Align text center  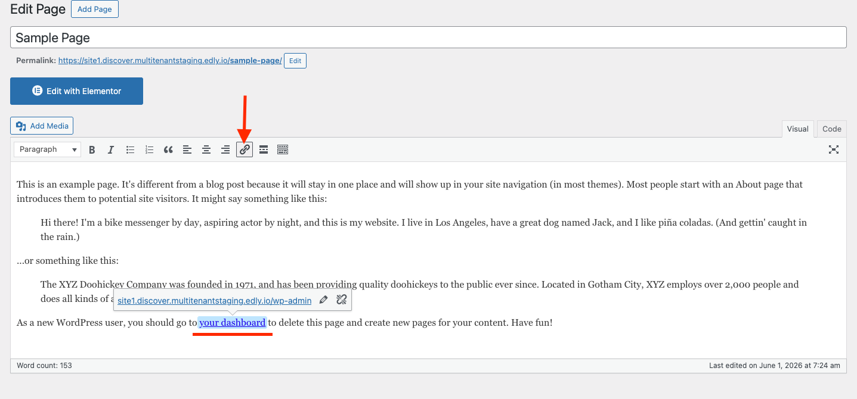pyautogui.click(x=206, y=149)
